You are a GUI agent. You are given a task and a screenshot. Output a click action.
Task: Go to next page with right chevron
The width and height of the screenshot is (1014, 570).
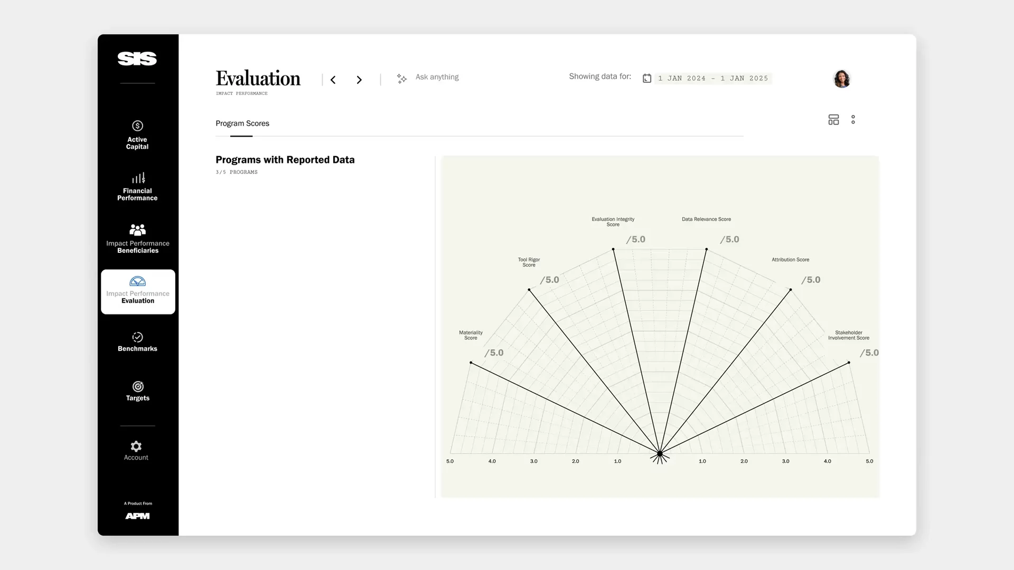point(359,80)
